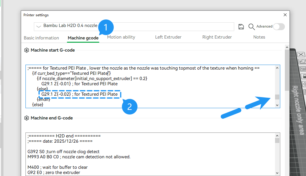Click the X icon on the right side panel
This screenshot has width=306, height=176.
[301, 55]
